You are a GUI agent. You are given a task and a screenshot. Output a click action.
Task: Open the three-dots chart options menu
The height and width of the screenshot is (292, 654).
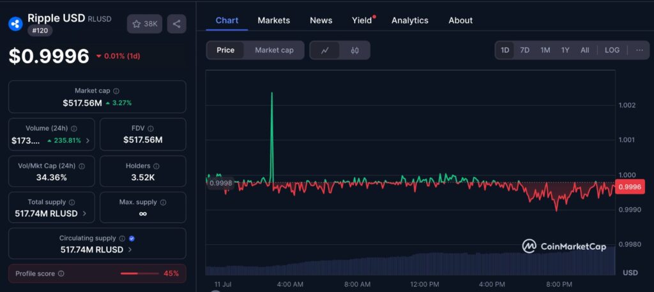[x=639, y=50]
